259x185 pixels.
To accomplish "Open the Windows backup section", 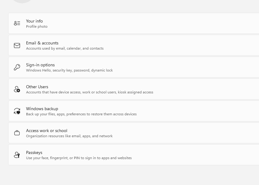I will coord(42,109).
